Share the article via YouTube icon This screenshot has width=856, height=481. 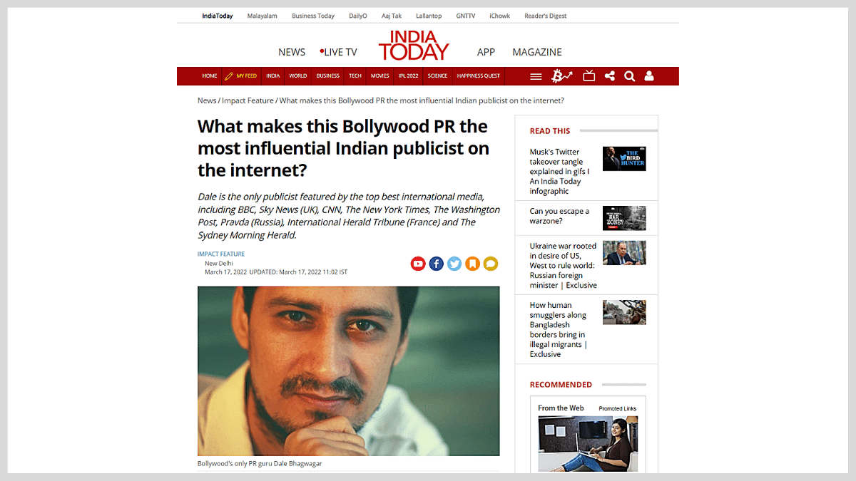point(418,264)
